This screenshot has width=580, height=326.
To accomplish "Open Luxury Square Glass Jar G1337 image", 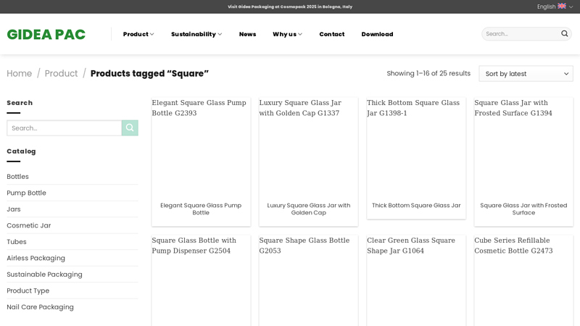I will pos(309,147).
